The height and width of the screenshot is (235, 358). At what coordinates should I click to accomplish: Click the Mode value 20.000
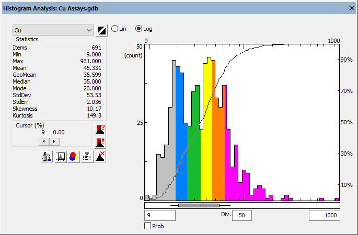click(x=92, y=88)
